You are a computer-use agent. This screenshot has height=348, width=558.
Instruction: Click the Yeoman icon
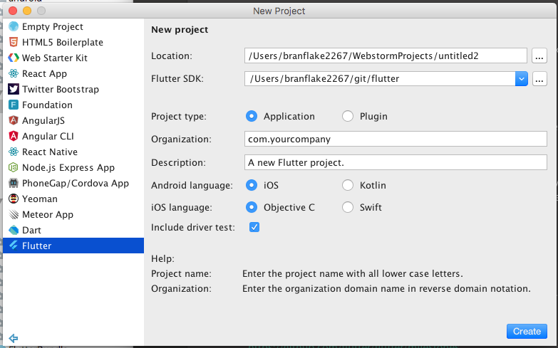click(x=14, y=199)
